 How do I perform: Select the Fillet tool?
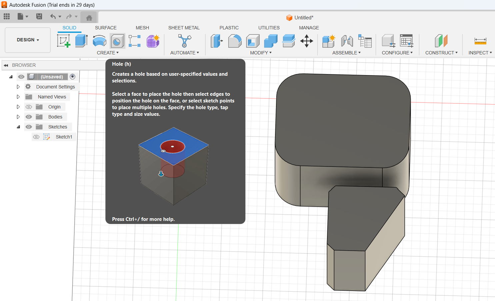(x=235, y=41)
